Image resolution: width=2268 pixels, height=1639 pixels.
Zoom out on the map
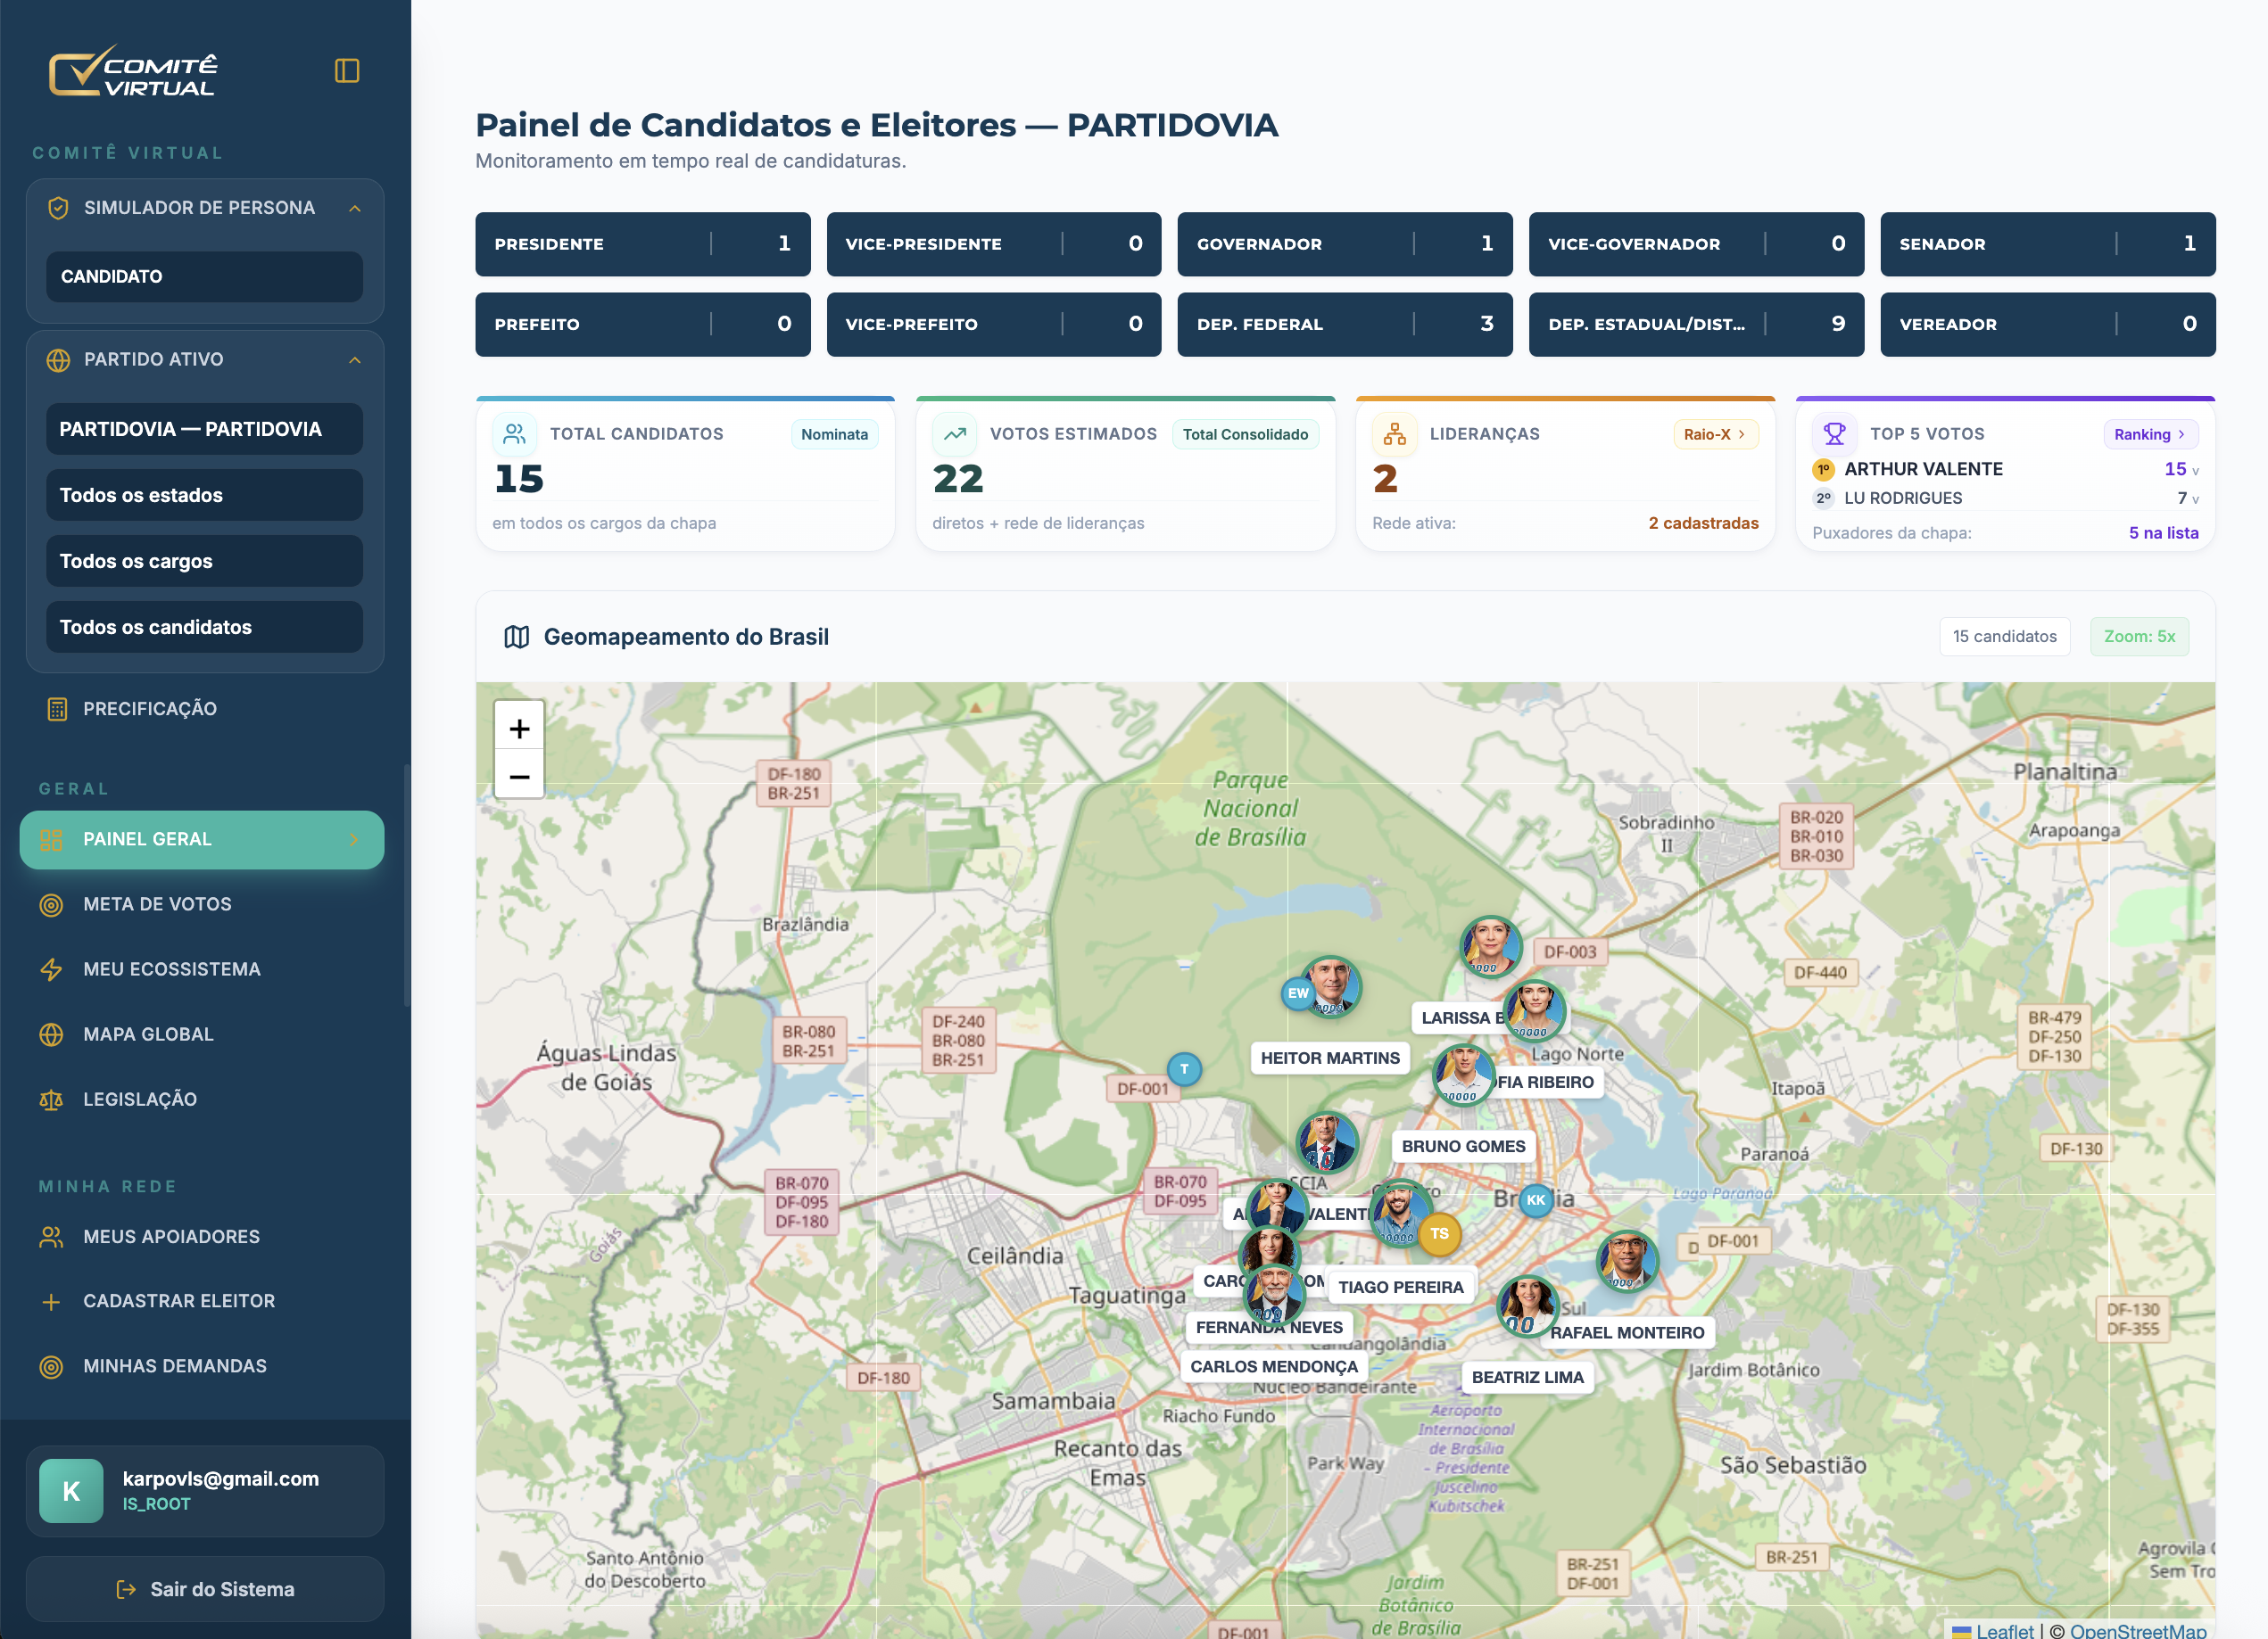coord(519,776)
